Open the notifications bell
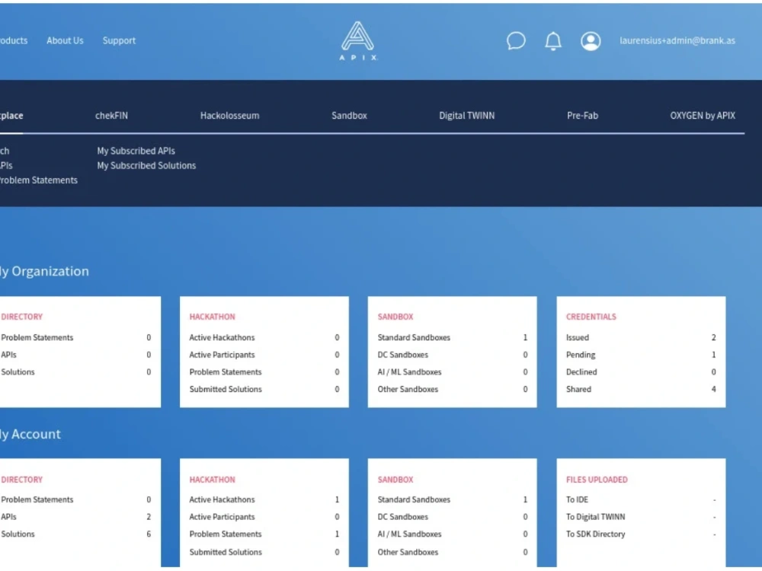 553,41
